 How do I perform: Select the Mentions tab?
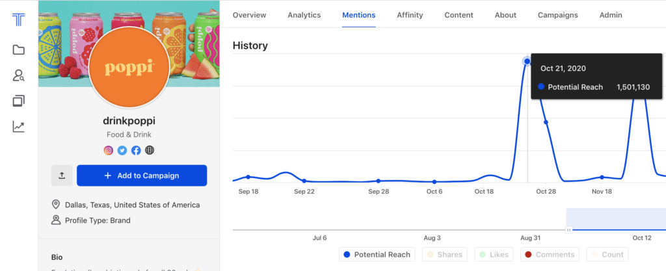point(359,15)
